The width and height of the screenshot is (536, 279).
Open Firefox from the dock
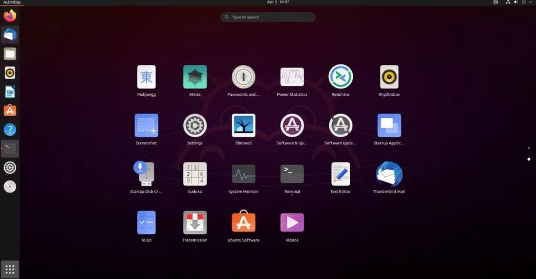point(10,16)
